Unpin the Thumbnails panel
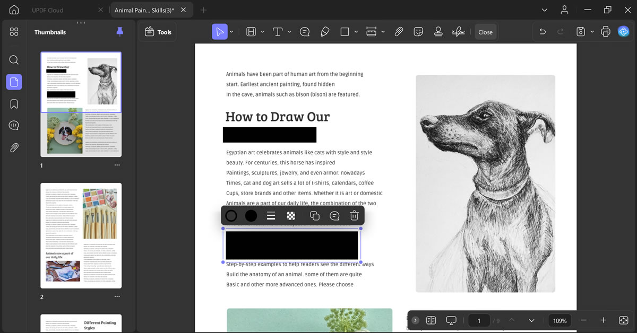 (119, 32)
